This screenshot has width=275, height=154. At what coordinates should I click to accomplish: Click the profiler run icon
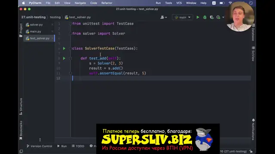tap(218, 17)
